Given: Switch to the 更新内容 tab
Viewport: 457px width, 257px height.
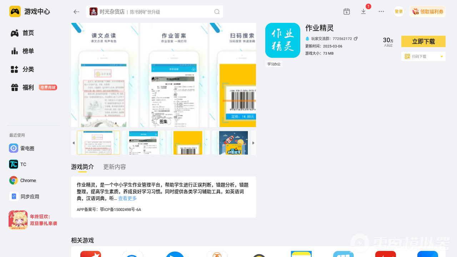Looking at the screenshot, I should [115, 167].
